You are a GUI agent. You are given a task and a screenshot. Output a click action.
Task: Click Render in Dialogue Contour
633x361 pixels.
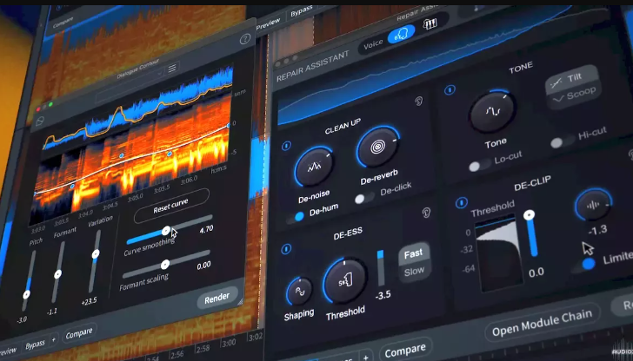217,299
